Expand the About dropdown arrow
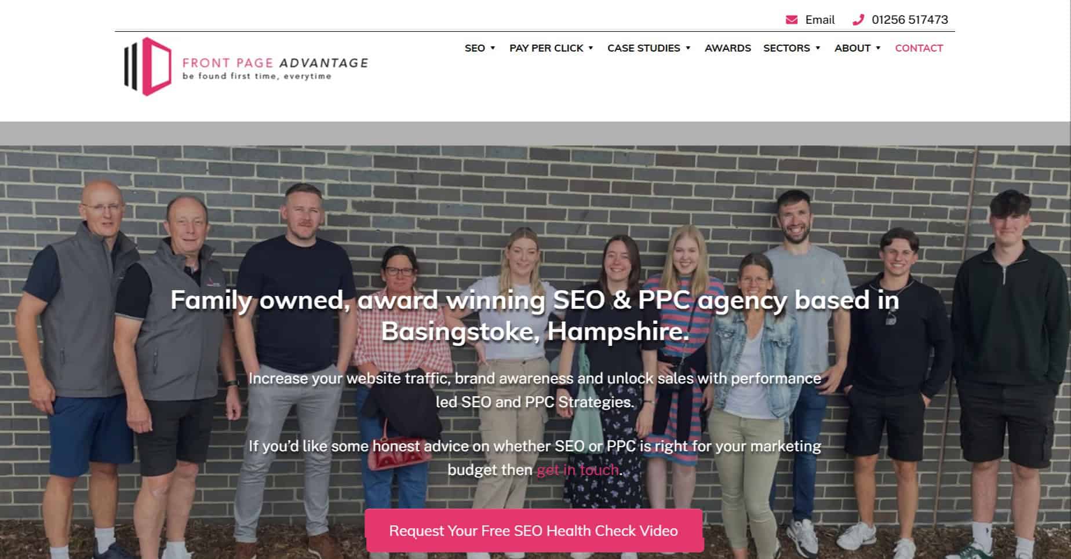Screen dimensions: 1071x559 (878, 48)
